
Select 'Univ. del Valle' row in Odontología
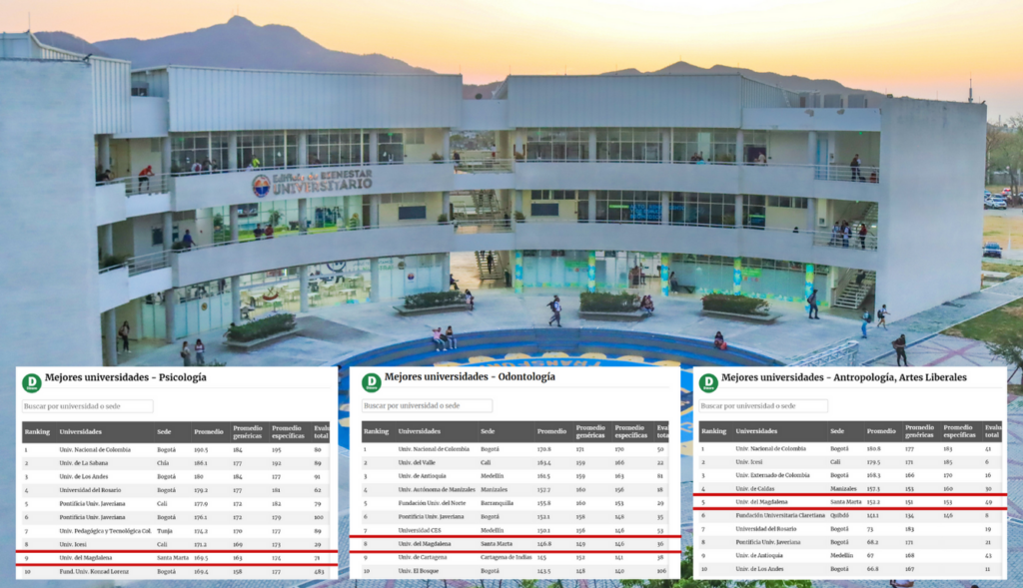515,463
